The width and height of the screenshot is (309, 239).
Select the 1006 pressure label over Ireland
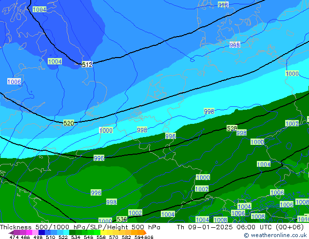[x=14, y=81]
